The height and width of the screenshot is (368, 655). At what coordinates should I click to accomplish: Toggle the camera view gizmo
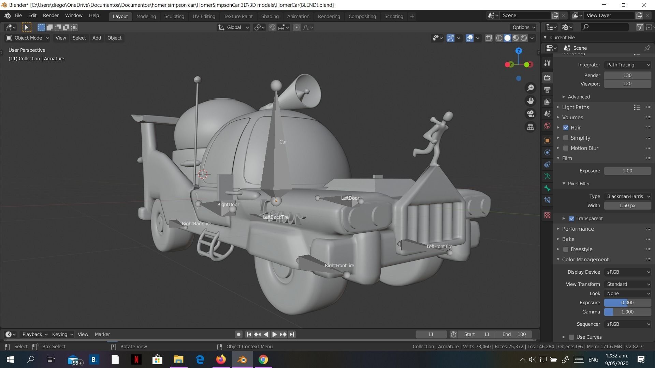[530, 114]
